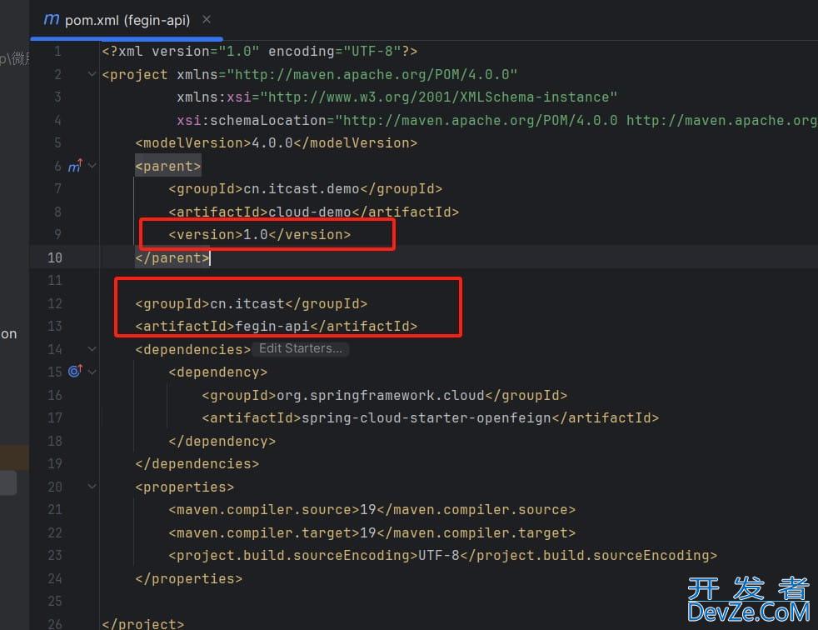The height and width of the screenshot is (630, 818).
Task: Click the parent POM gutter icon on line 6
Action: pos(75,167)
